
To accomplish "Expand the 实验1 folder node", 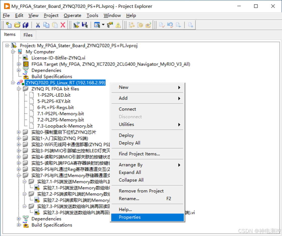I will tap(19, 138).
